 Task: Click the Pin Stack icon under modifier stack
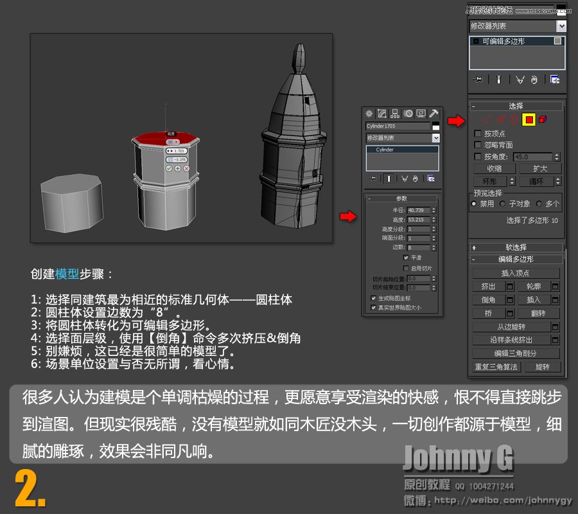pos(477,79)
